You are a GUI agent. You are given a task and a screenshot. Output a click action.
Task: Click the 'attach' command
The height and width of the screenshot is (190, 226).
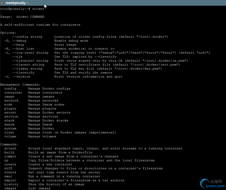tap(10, 149)
